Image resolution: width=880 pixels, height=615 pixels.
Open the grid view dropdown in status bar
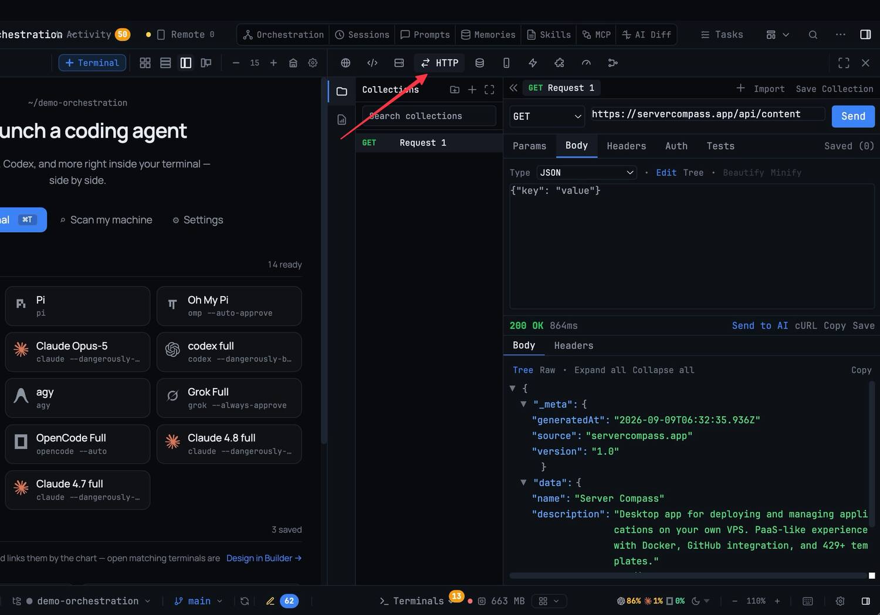click(550, 601)
